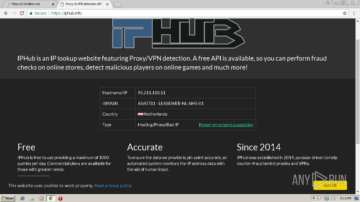Open the media player taskbar icon

click(x=41, y=198)
